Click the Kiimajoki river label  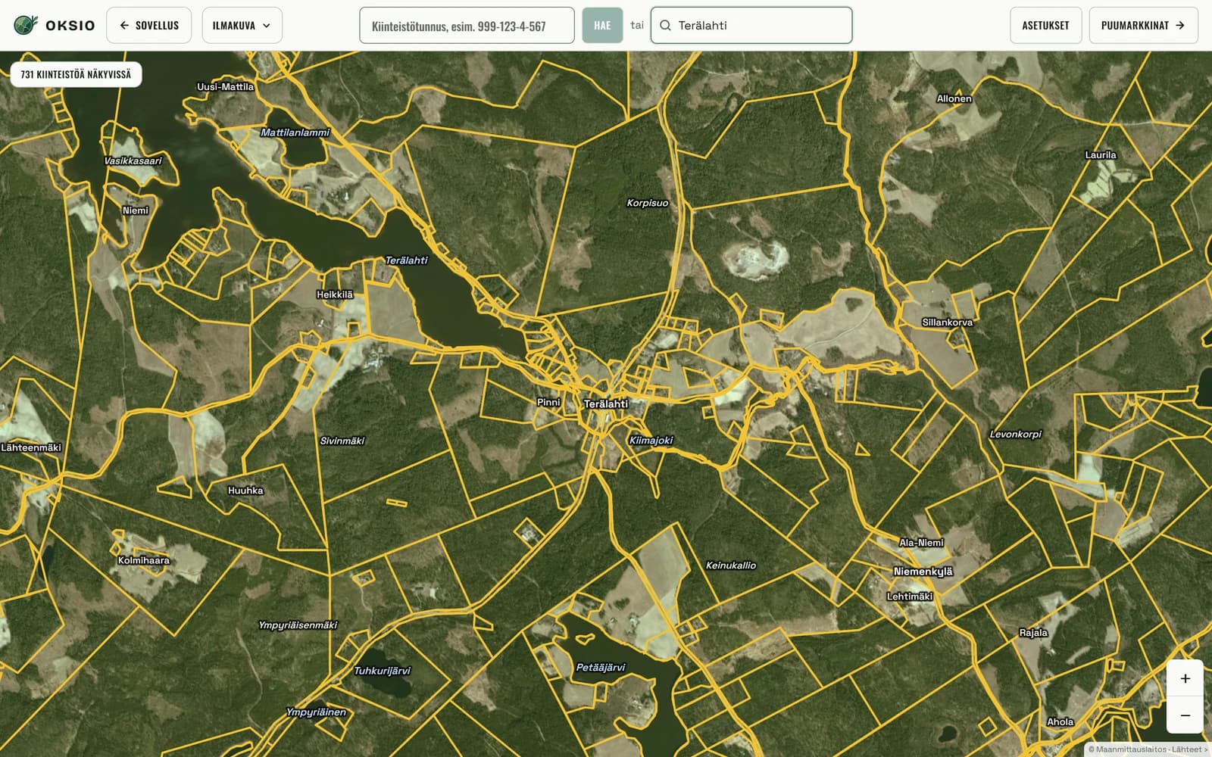point(651,441)
